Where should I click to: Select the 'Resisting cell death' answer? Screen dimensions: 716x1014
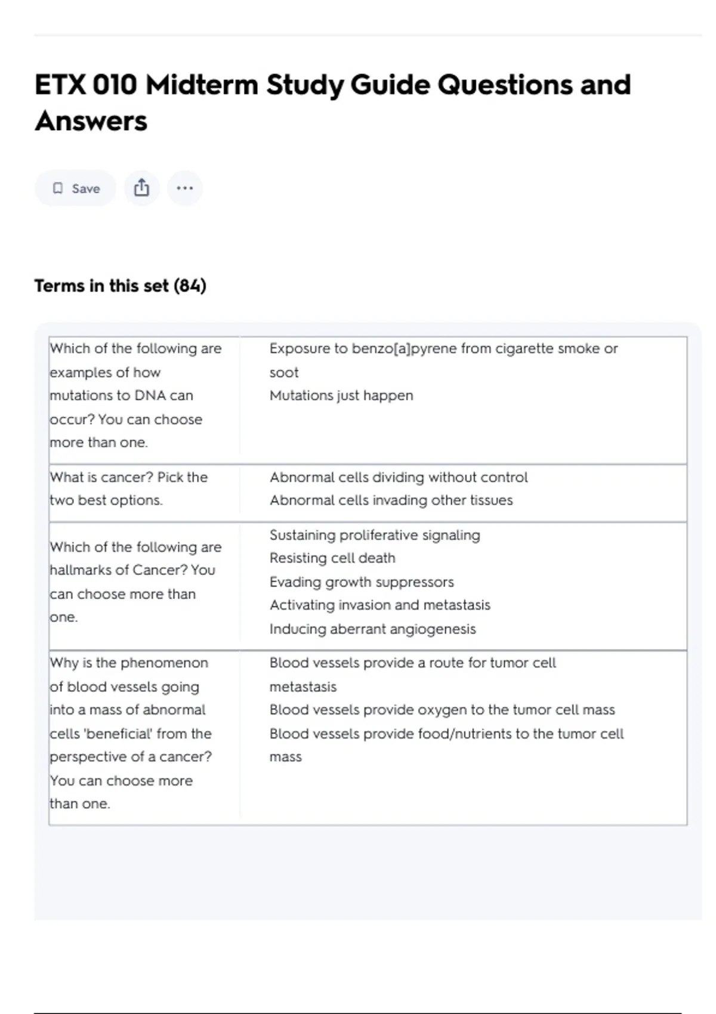point(332,558)
